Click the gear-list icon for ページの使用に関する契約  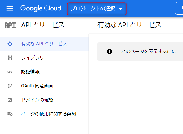(10, 114)
